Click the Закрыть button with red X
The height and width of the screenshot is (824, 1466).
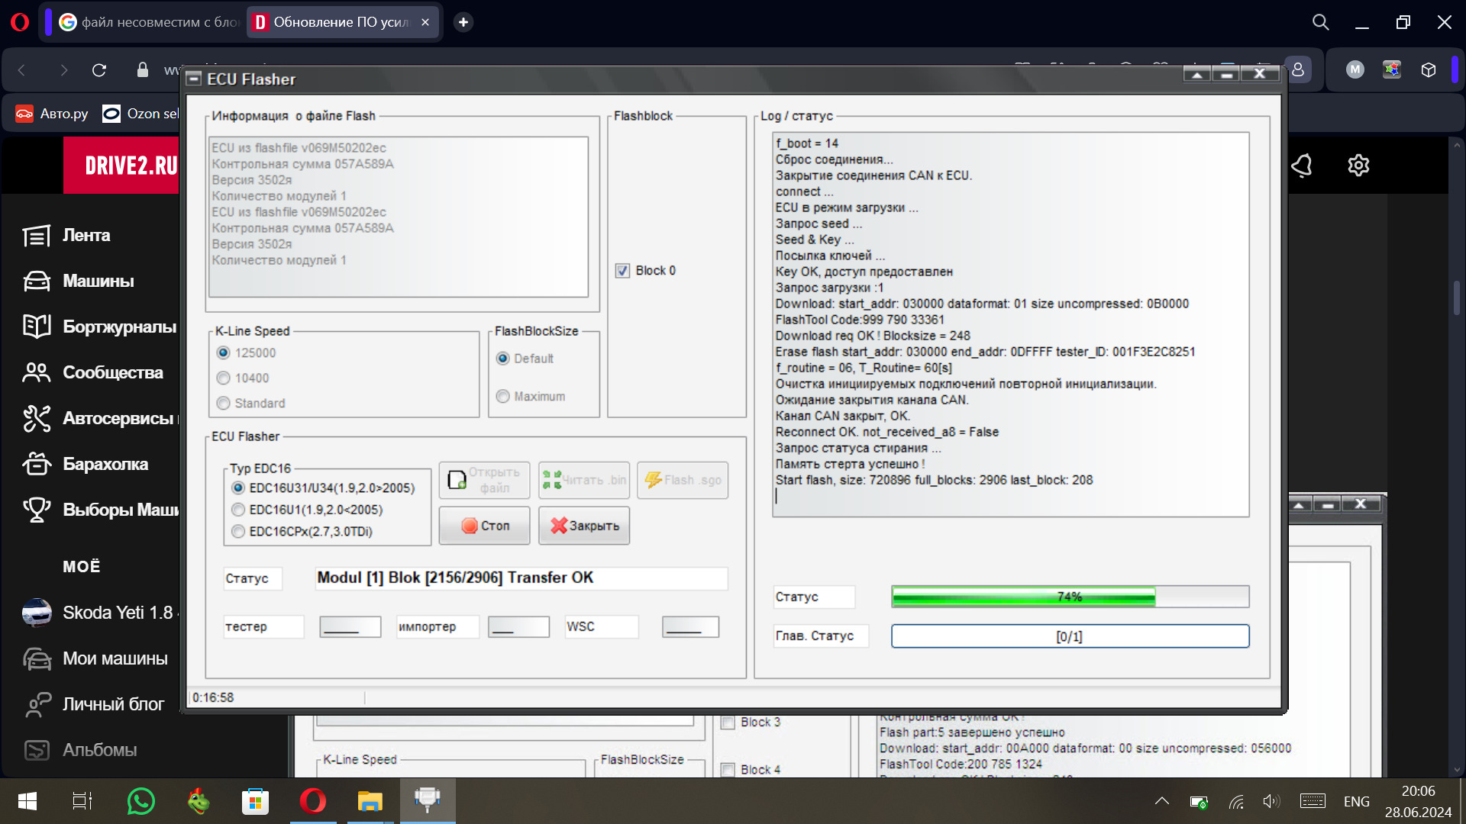click(x=584, y=526)
